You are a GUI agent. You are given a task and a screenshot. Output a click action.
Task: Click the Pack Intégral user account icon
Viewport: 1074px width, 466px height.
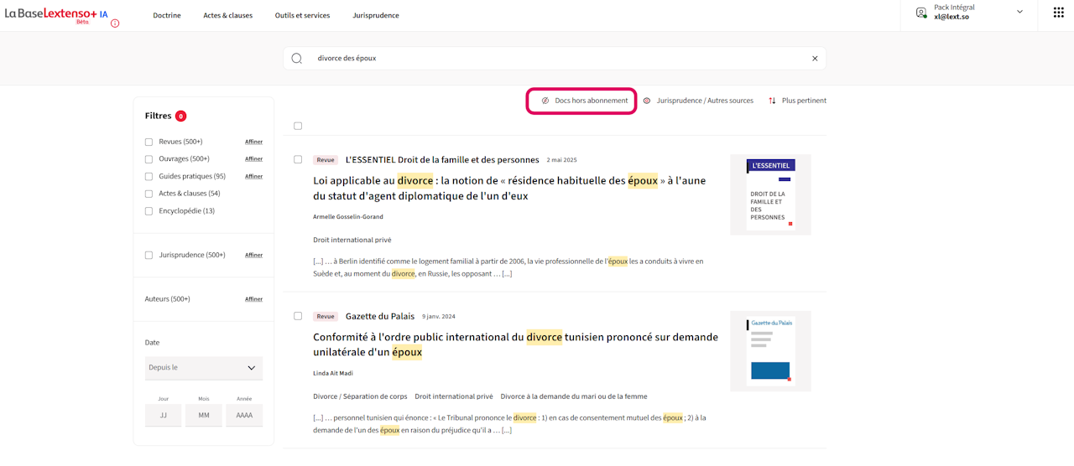click(x=921, y=12)
